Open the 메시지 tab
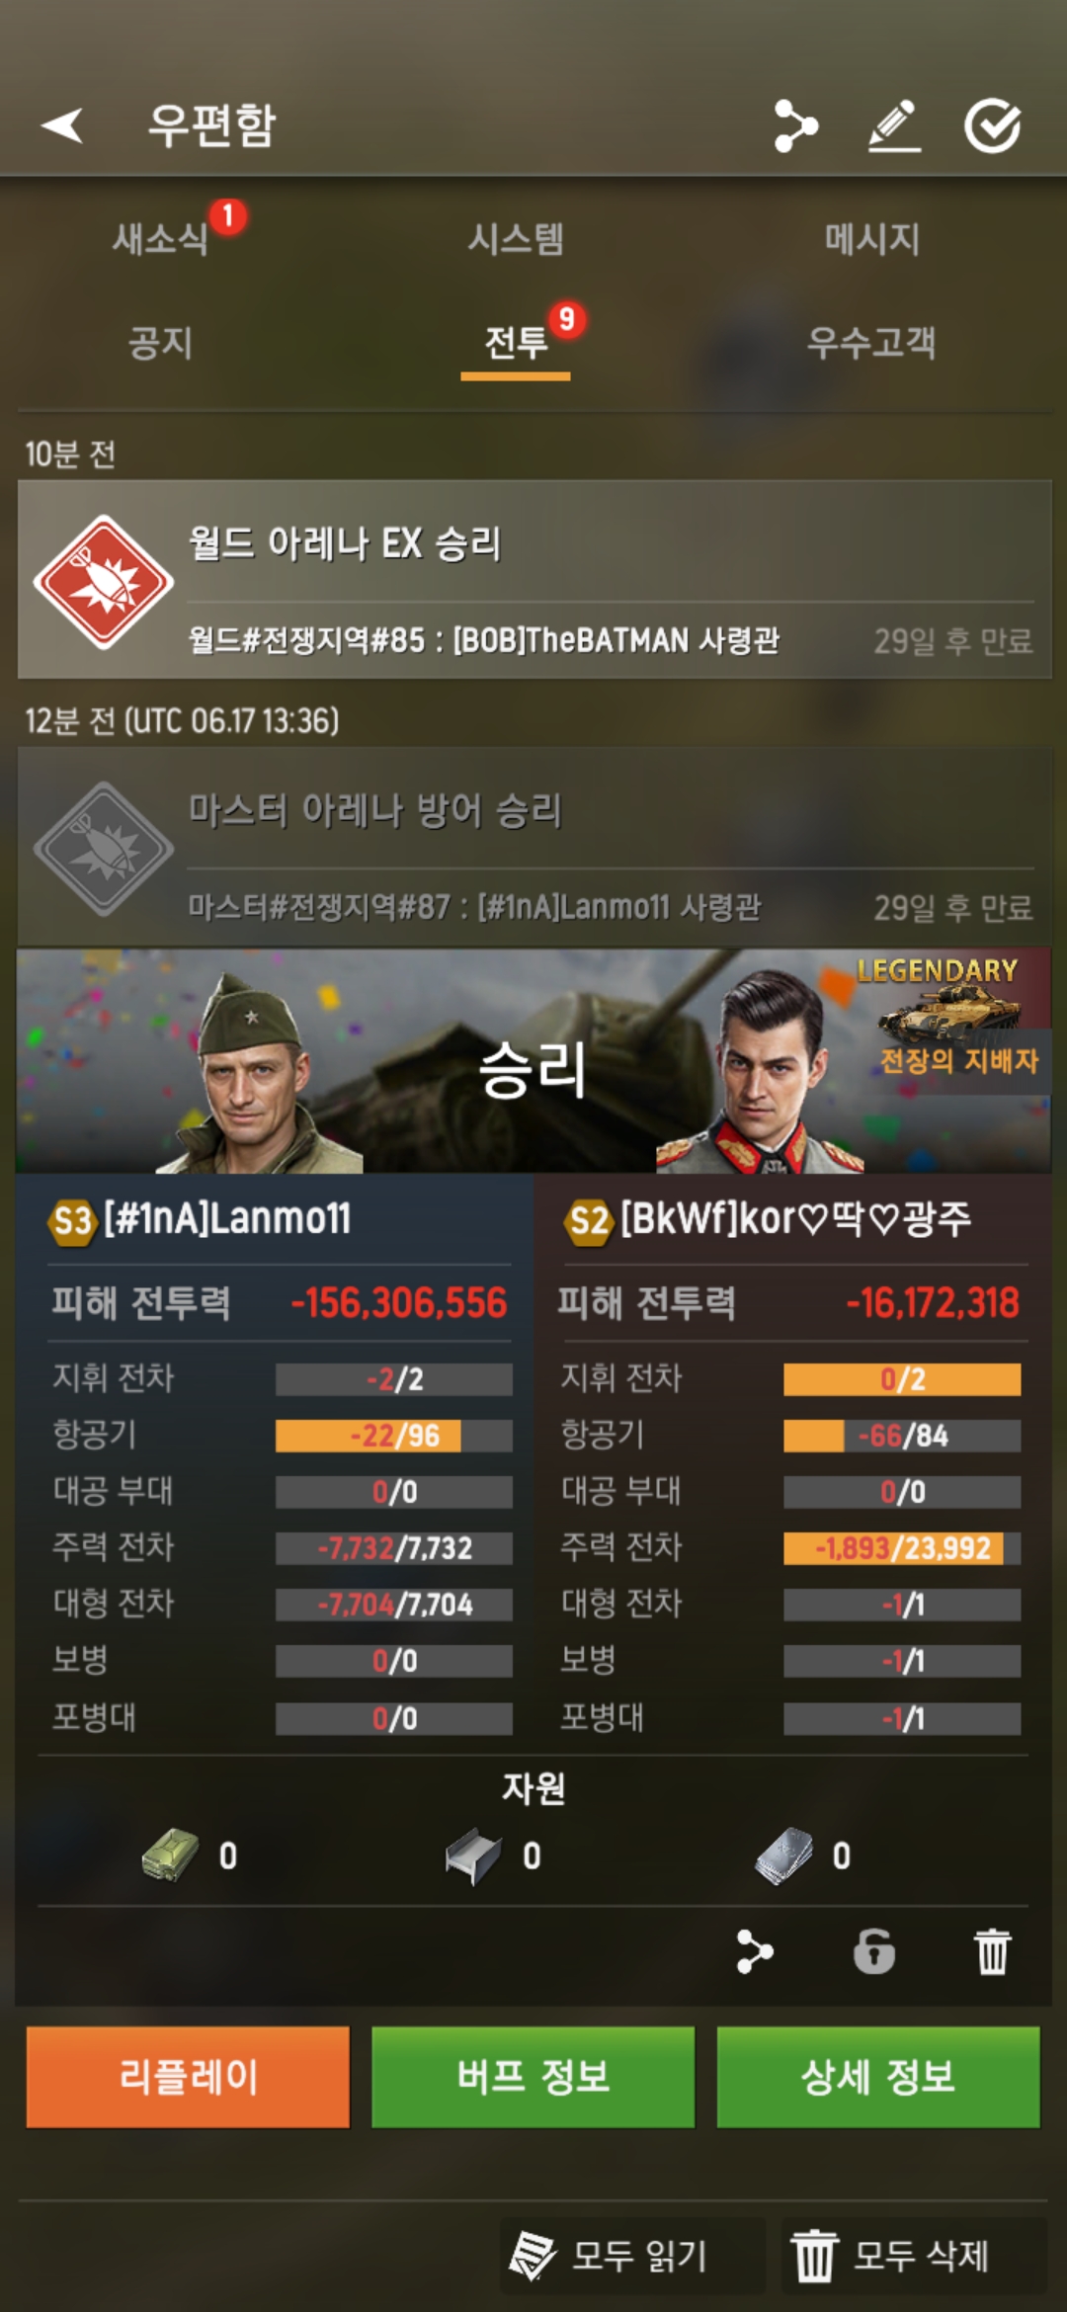Image resolution: width=1067 pixels, height=2312 pixels. click(872, 238)
